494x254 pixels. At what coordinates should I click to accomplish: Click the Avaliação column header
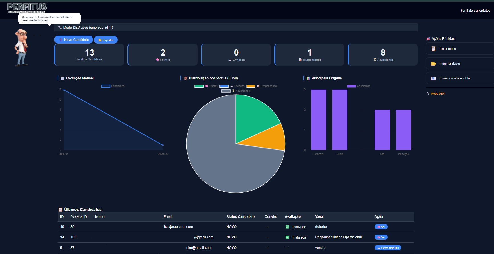293,217
